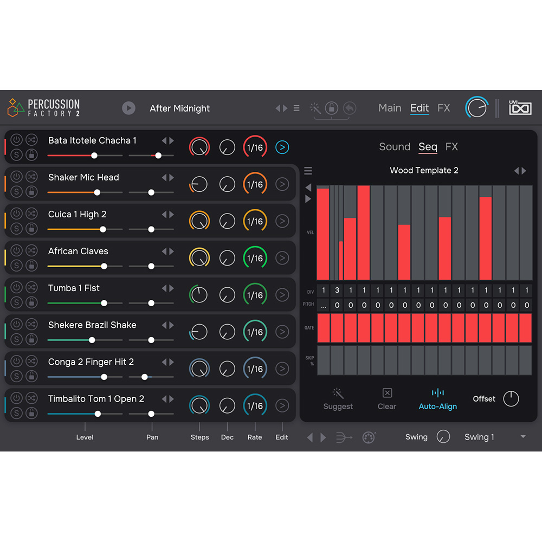Click the Swing amount knob
Viewport: 542px width, 542px height.
click(443, 436)
